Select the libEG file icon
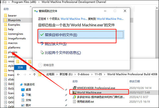The height and width of the screenshot is (108, 159). click(x=6, y=84)
